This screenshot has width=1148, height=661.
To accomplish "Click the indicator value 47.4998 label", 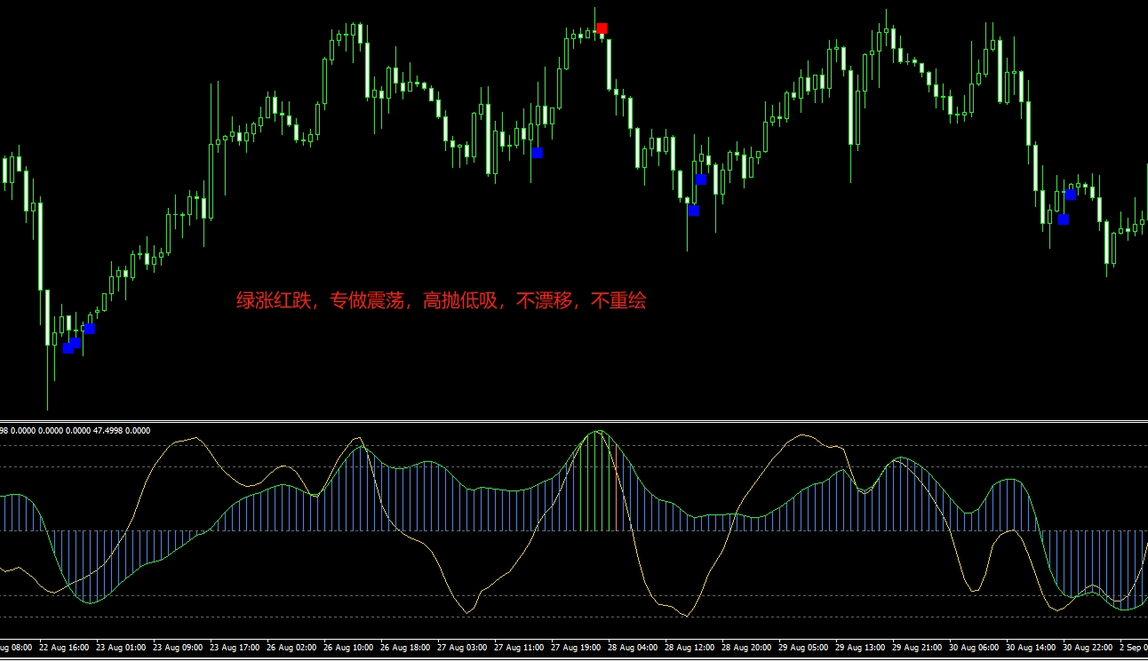I will (109, 431).
